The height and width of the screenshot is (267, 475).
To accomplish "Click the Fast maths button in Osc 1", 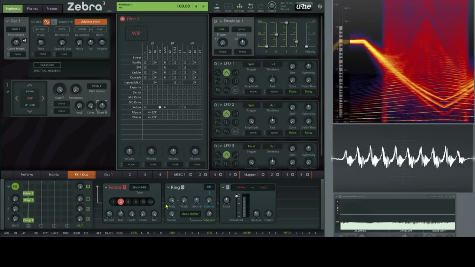I will click(99, 29).
